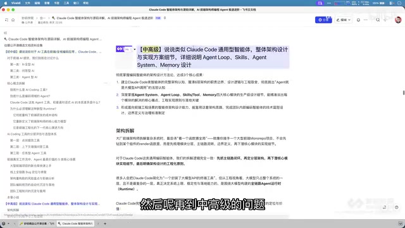This screenshot has height=228, width=405.
Task: Navigate to 妙码学院 breadcrumb
Action: 28,18
